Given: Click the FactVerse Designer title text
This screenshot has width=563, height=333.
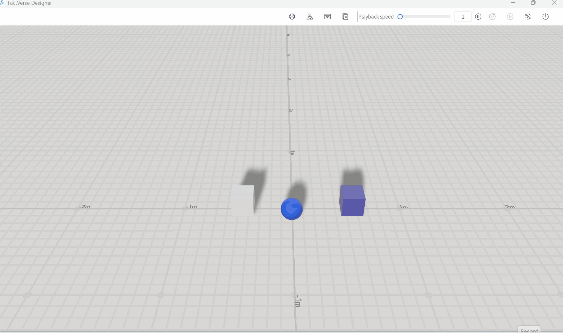Looking at the screenshot, I should click(x=30, y=3).
